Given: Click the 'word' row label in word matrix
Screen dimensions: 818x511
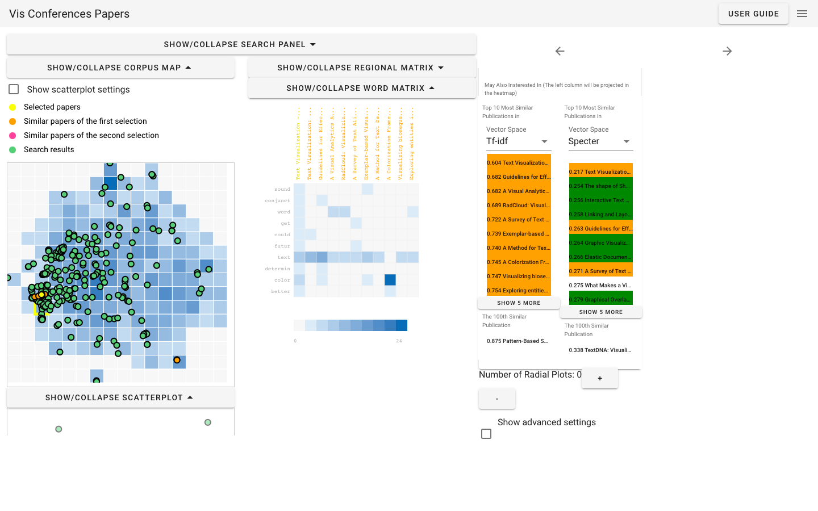Looking at the screenshot, I should click(x=284, y=212).
